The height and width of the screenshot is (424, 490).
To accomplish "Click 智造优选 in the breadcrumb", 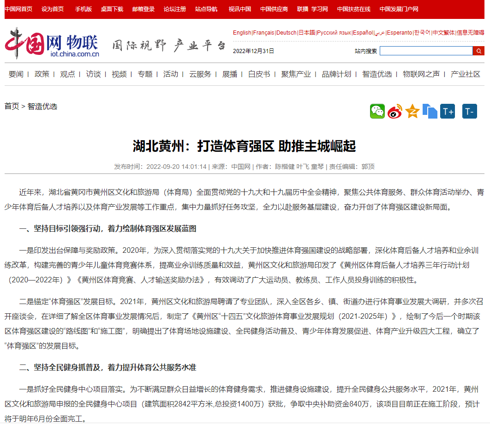I will (42, 106).
